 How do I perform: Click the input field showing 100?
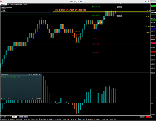point(14,117)
